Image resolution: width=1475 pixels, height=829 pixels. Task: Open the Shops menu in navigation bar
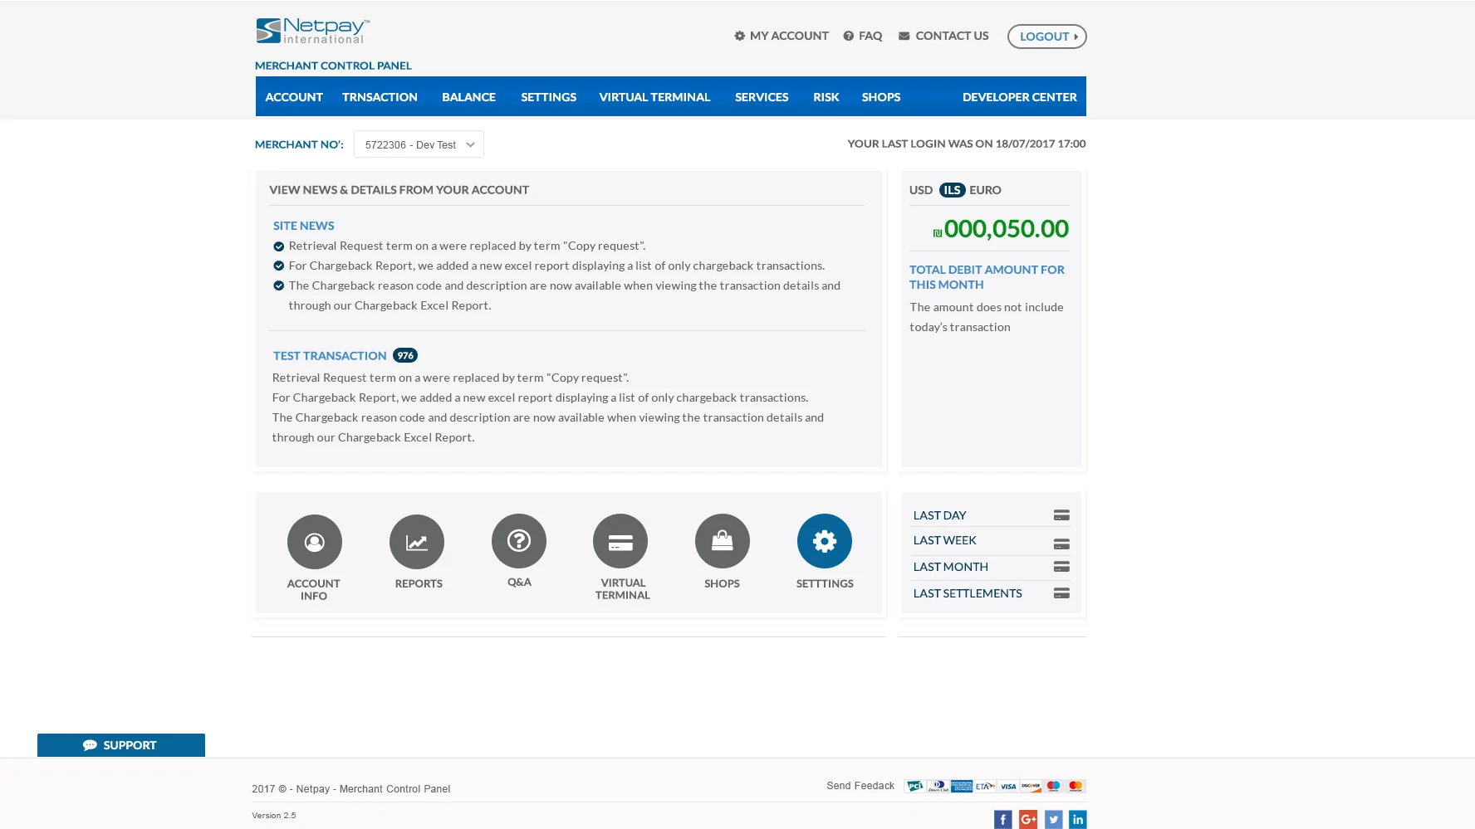(881, 97)
